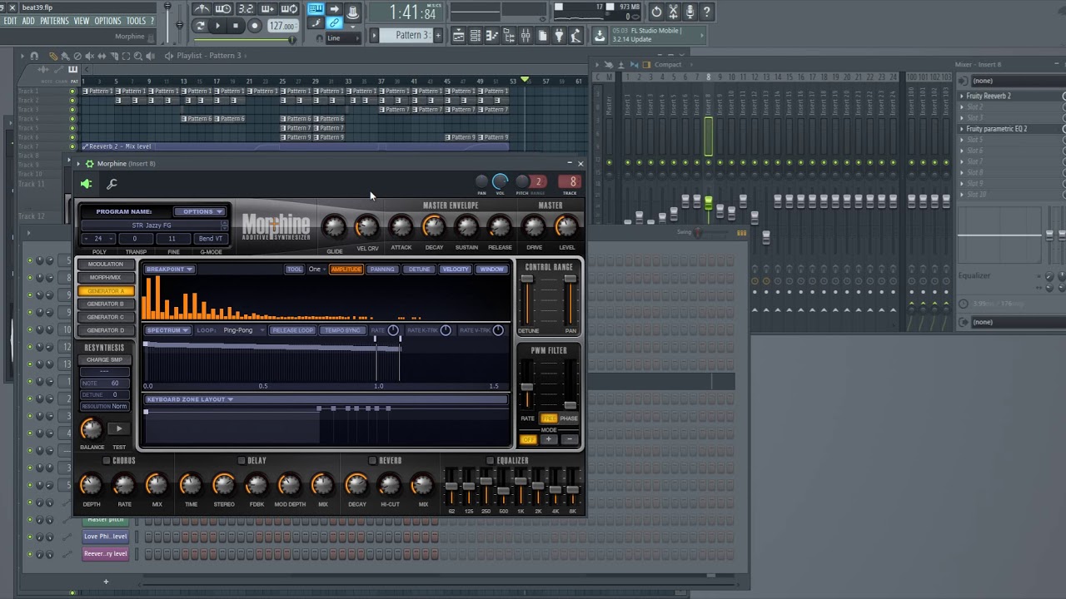Viewport: 1066px width, 599px height.
Task: Open the PATTERNS menu
Action: click(x=54, y=21)
